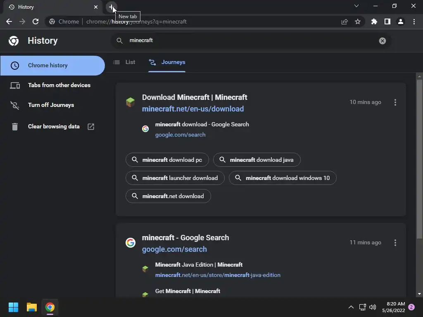The width and height of the screenshot is (423, 317).
Task: Open notification center badge
Action: pyautogui.click(x=411, y=307)
